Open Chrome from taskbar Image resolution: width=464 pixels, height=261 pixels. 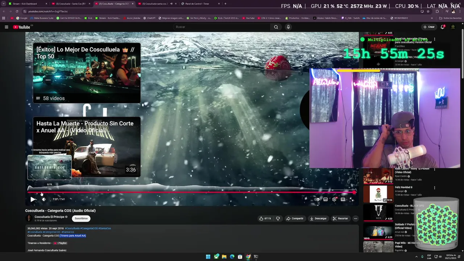point(248,257)
